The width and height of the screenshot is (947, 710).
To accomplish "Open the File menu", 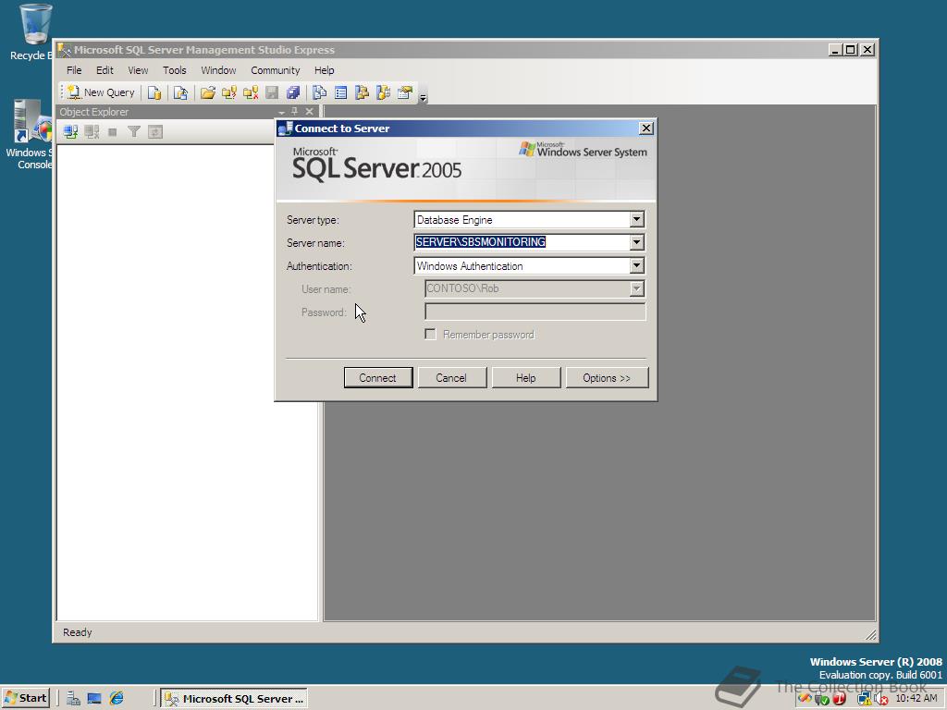I will click(74, 70).
